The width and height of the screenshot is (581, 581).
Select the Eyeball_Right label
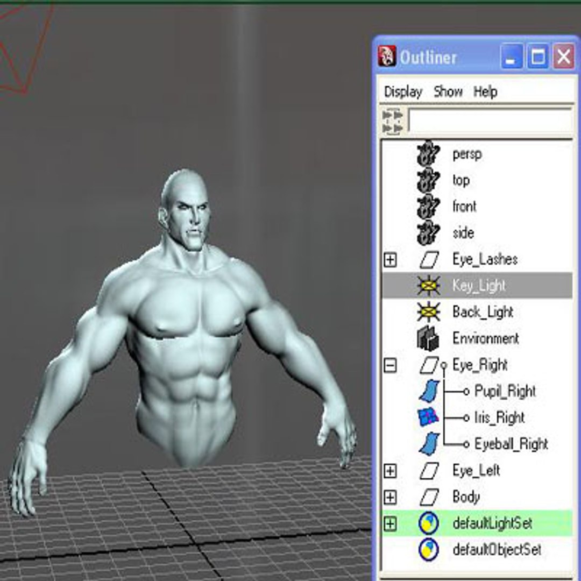tap(512, 444)
